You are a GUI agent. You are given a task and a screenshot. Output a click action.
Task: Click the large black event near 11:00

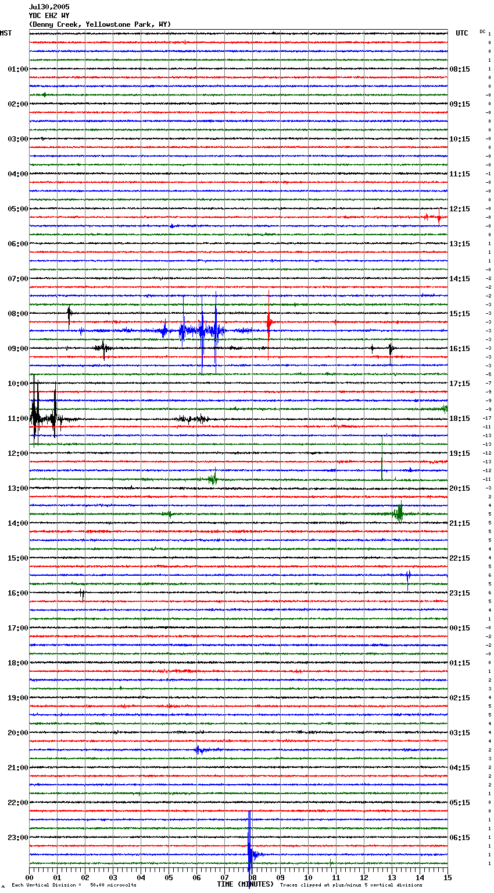[35, 414]
